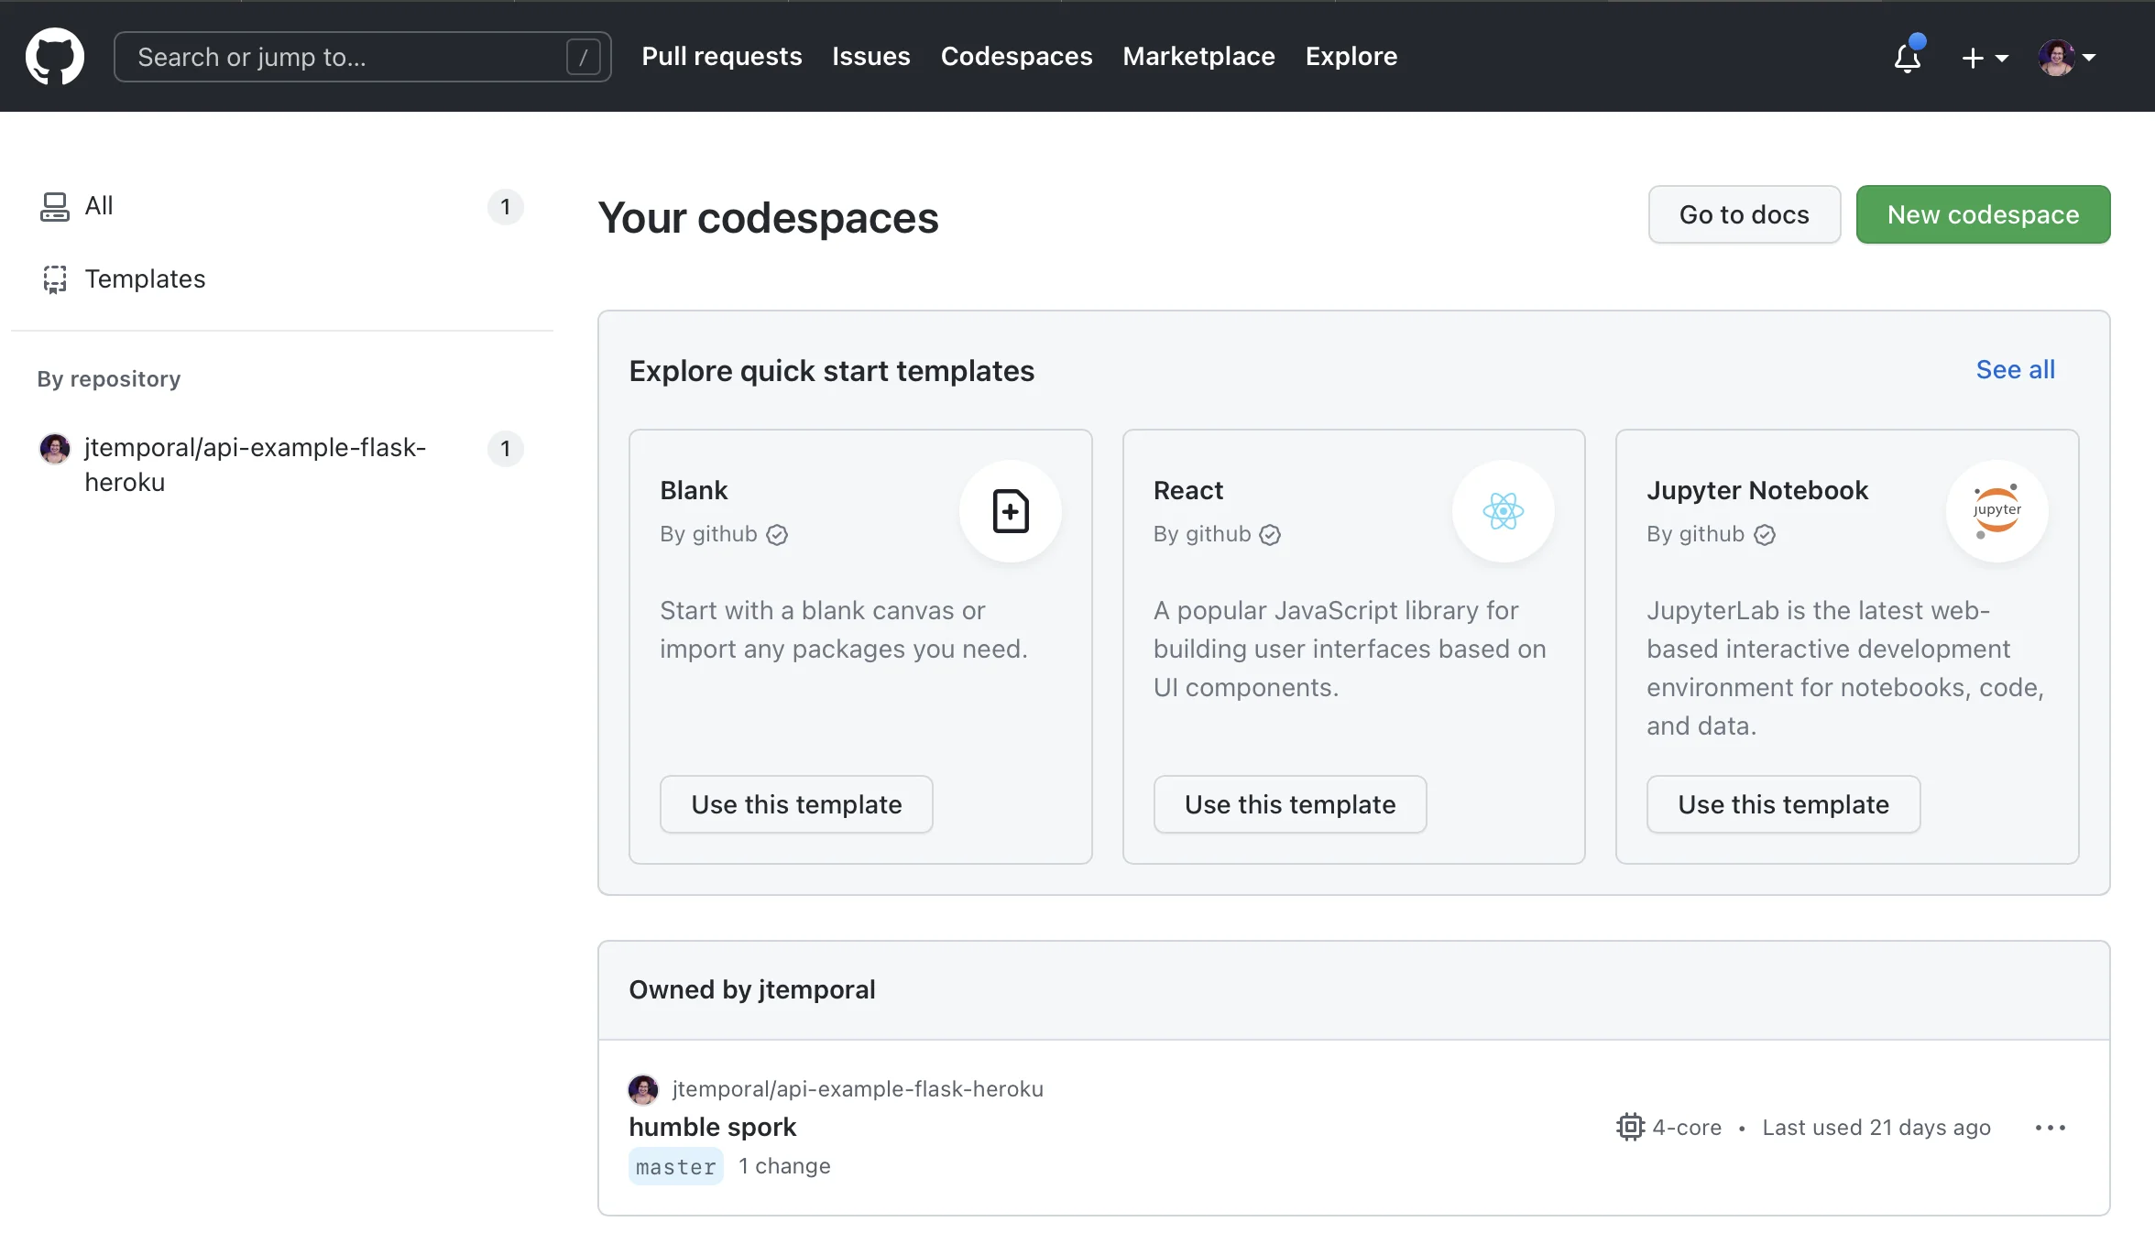
Task: Click the green New codespace button
Action: click(1983, 214)
